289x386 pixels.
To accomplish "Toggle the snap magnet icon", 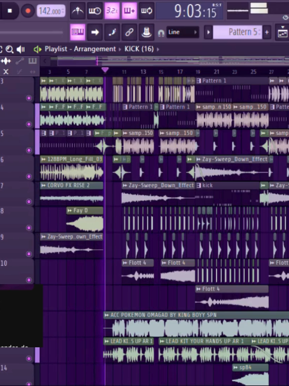I will (x=161, y=33).
